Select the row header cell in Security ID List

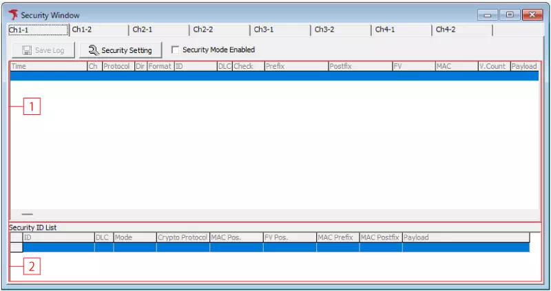click(x=16, y=248)
